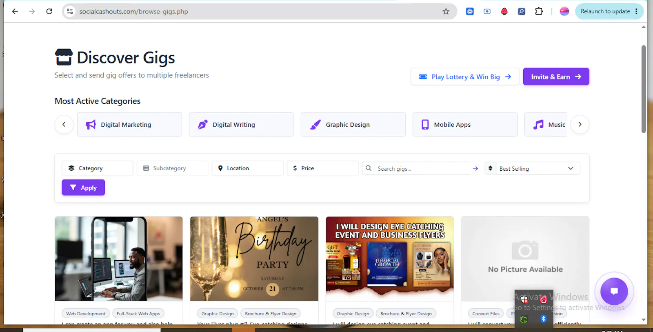The height and width of the screenshot is (332, 653).
Task: Open the floating chat bubble
Action: pyautogui.click(x=614, y=291)
